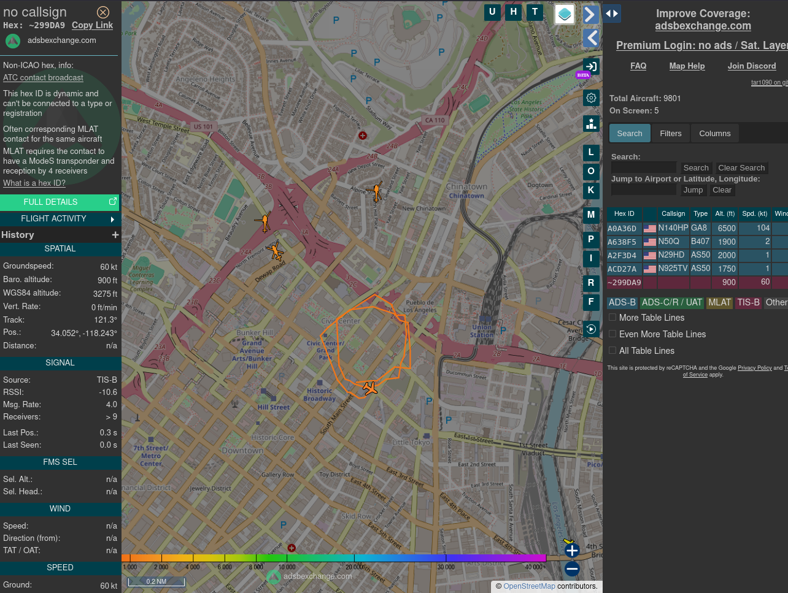Toggle the R map button
The height and width of the screenshot is (593, 788).
click(591, 283)
